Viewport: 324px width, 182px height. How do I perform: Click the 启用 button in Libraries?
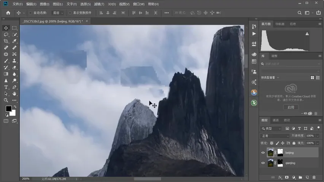pos(291,107)
